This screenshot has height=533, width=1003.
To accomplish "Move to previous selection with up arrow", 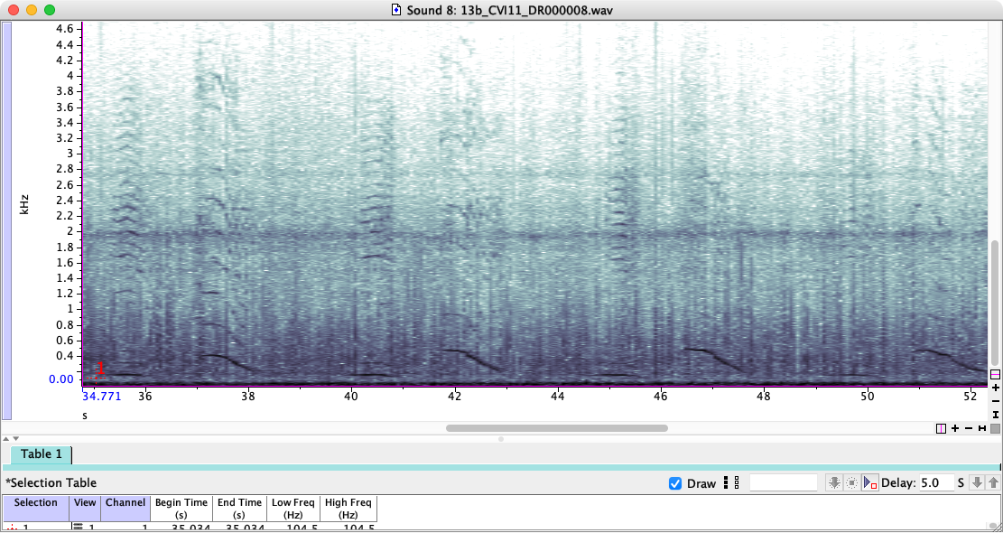I will coord(993,483).
